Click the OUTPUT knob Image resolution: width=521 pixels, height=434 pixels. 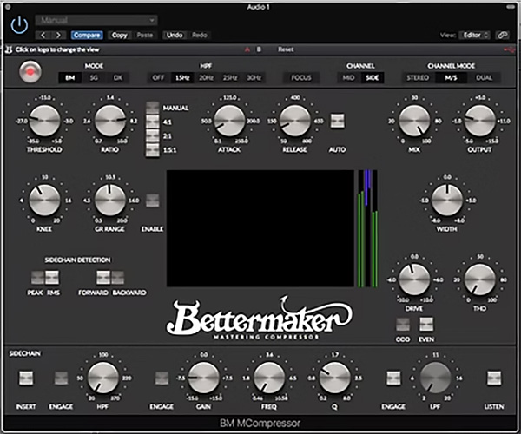pyautogui.click(x=480, y=121)
